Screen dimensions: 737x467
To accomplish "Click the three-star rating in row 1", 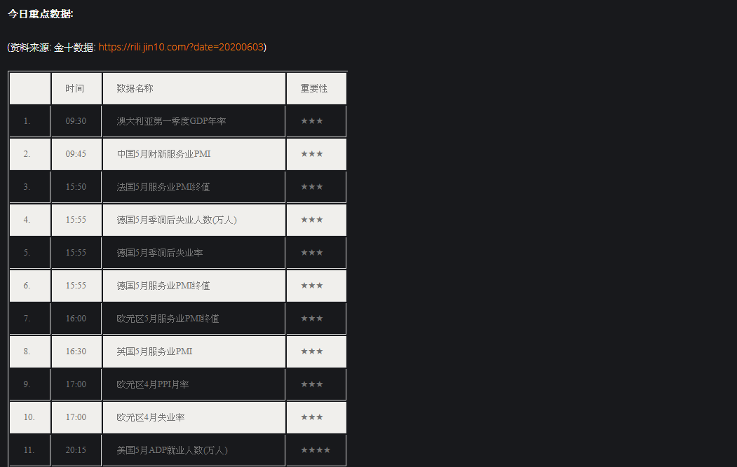I will pos(311,121).
